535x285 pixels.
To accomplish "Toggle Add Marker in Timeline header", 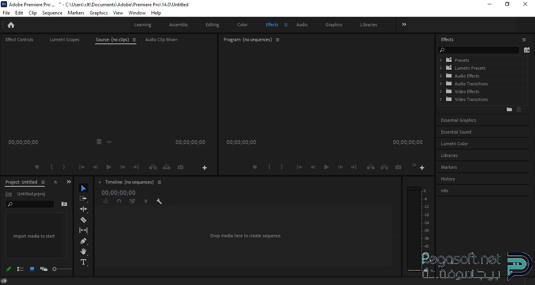I will click(x=146, y=201).
